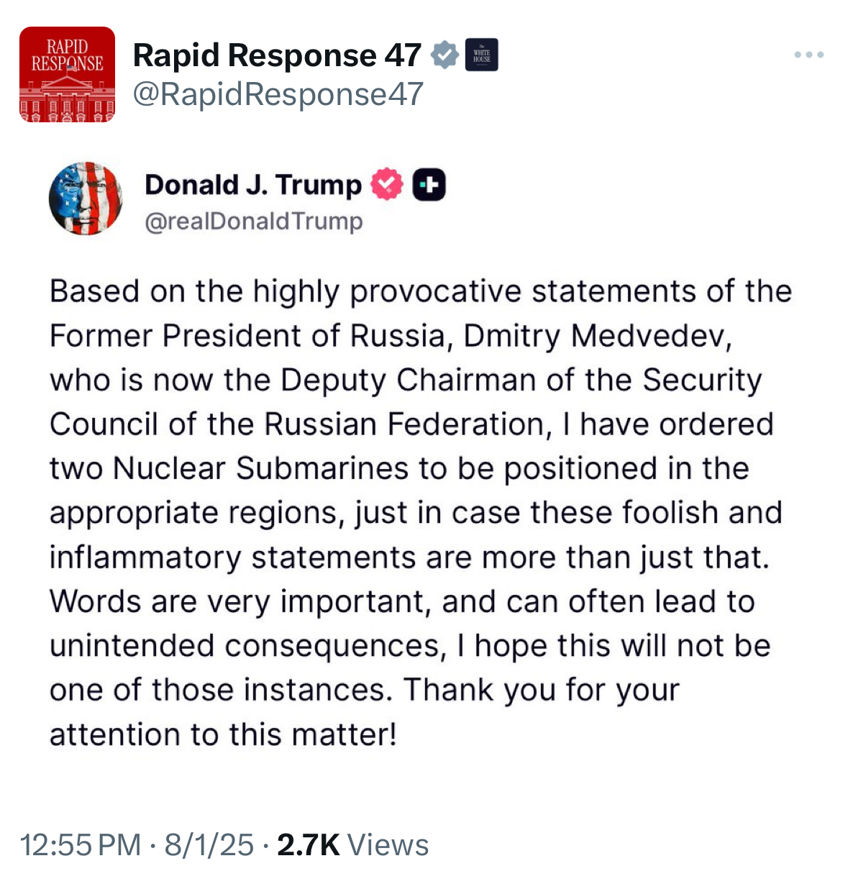848x884 pixels.
Task: Click the 8/1/25 post date
Action: click(x=209, y=845)
